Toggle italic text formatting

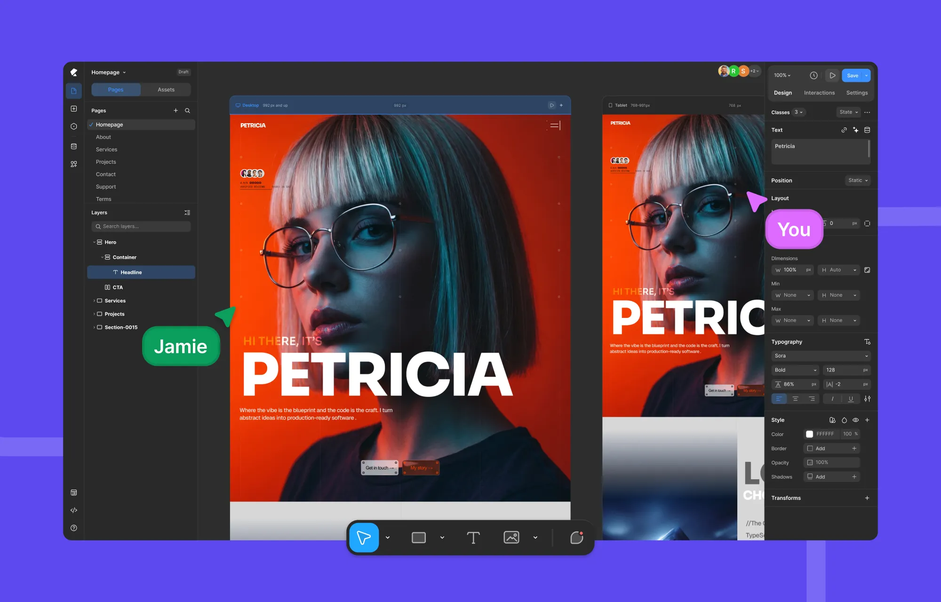(x=832, y=399)
